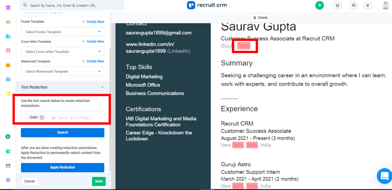Open the Jobs briefcase icon in sidebar
This screenshot has height=190, width=392.
coord(8,65)
